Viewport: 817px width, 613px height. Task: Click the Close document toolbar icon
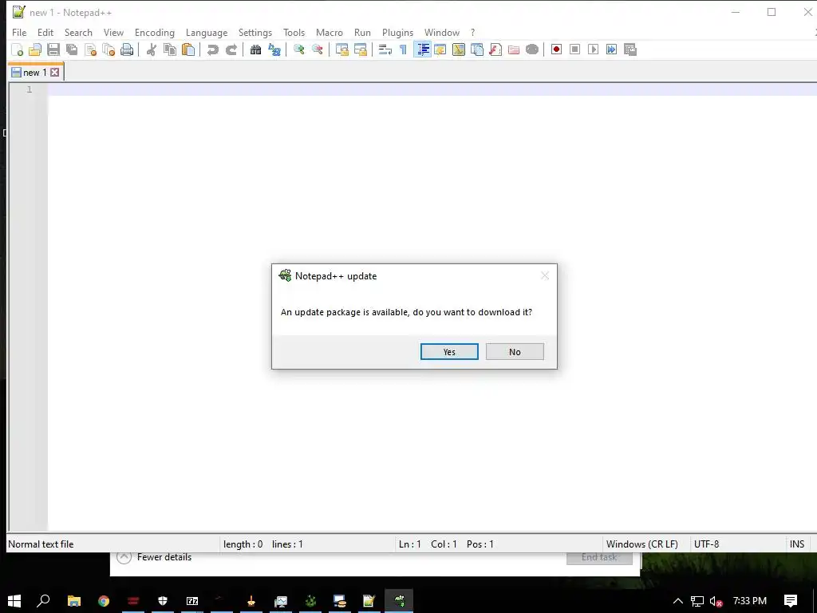click(90, 49)
